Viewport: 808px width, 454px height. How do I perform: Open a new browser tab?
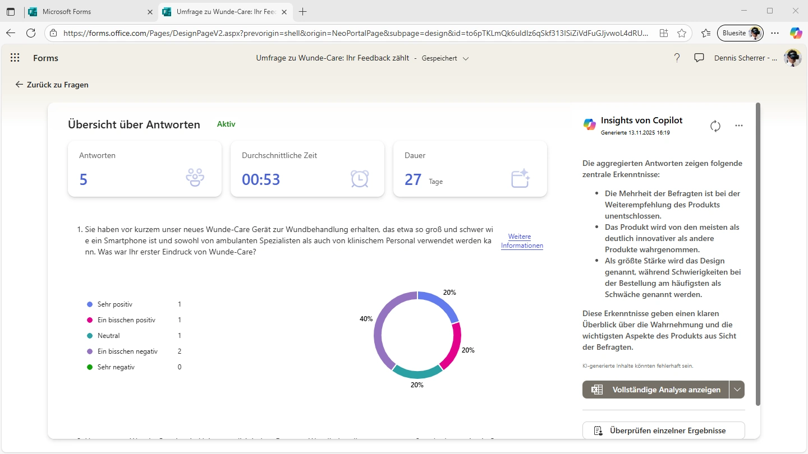point(303,11)
